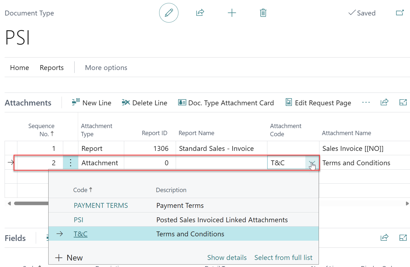The image size is (410, 267).
Task: Select the New Line icon in Attachments
Action: pyautogui.click(x=76, y=102)
